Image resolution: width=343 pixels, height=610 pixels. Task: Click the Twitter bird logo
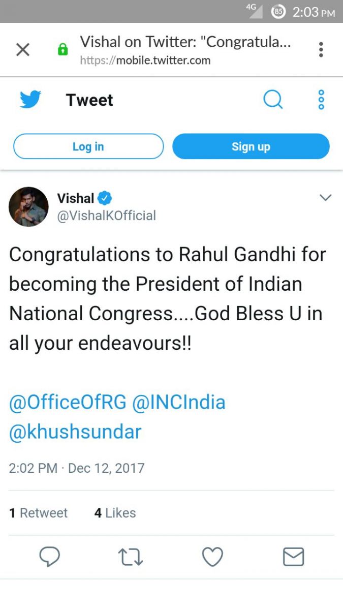(30, 100)
